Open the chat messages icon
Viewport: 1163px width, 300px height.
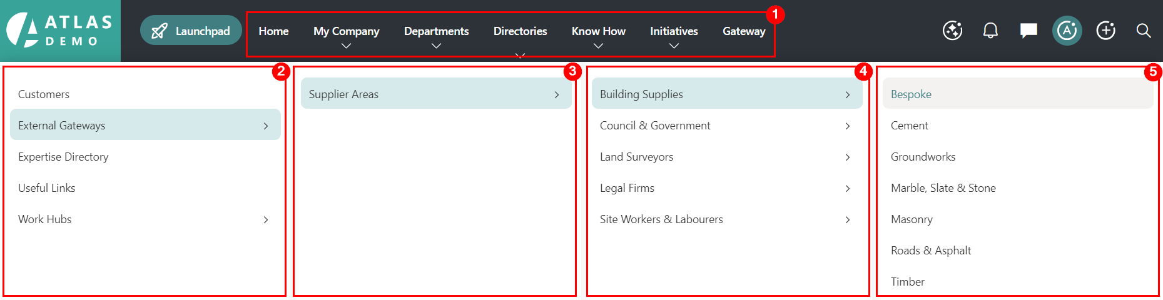pos(1028,31)
